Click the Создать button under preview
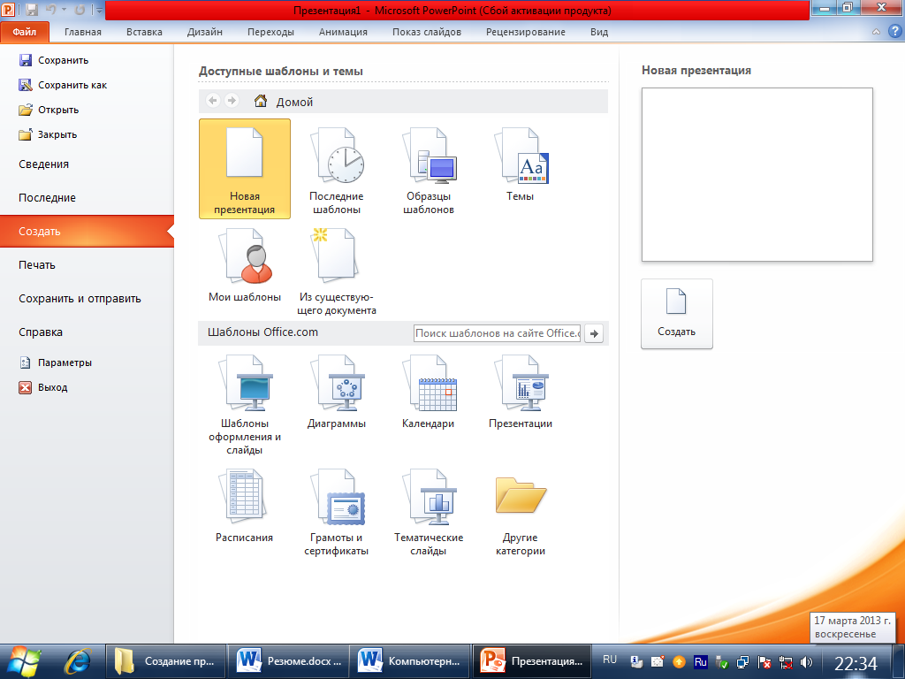Viewport: 905px width, 679px height. pos(676,314)
